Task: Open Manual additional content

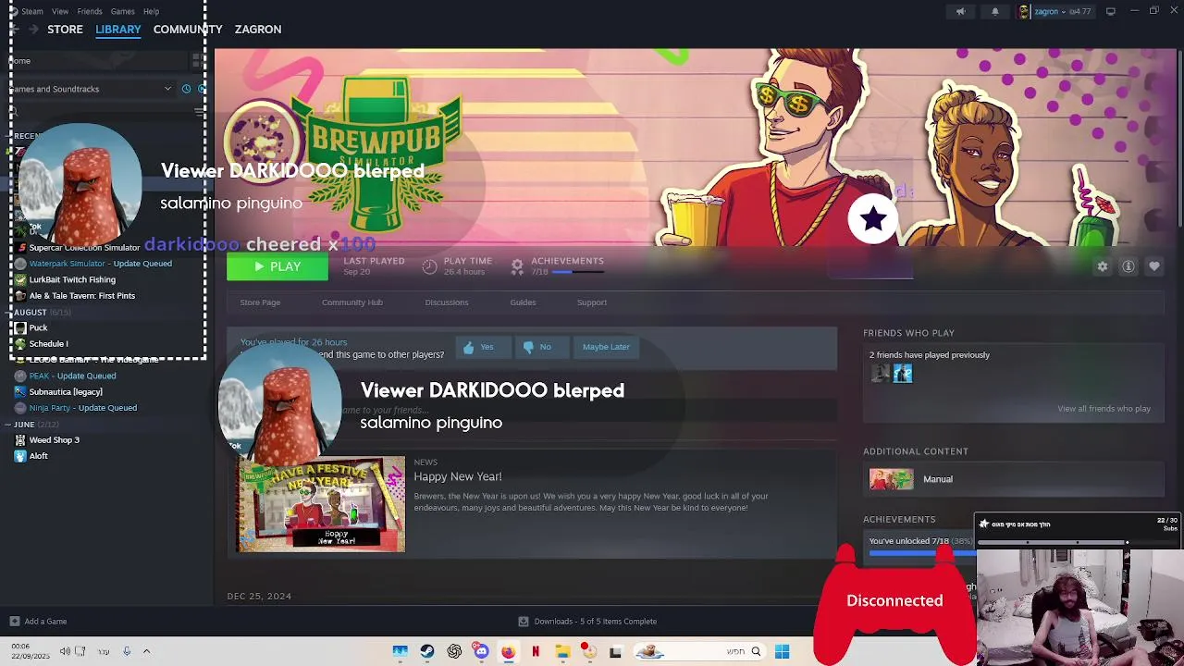Action: 937,479
